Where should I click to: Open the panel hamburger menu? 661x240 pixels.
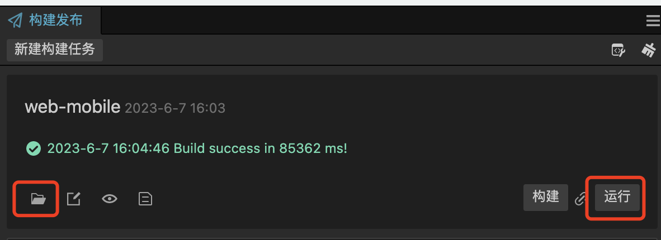click(653, 21)
